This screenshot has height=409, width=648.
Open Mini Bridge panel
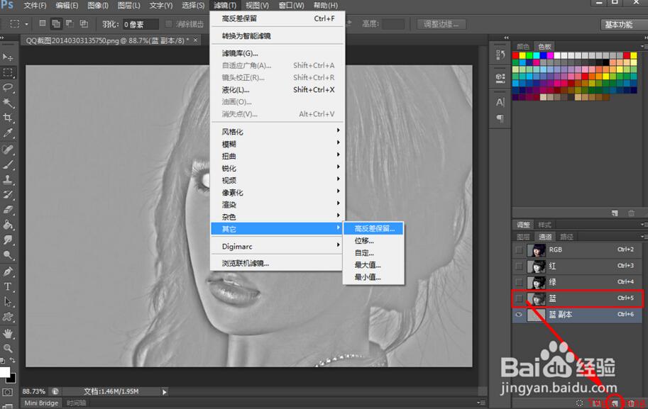click(41, 403)
